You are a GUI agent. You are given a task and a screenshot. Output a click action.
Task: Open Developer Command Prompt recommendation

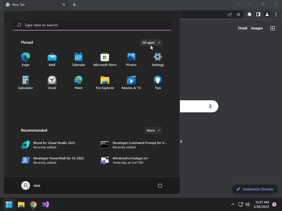click(134, 145)
